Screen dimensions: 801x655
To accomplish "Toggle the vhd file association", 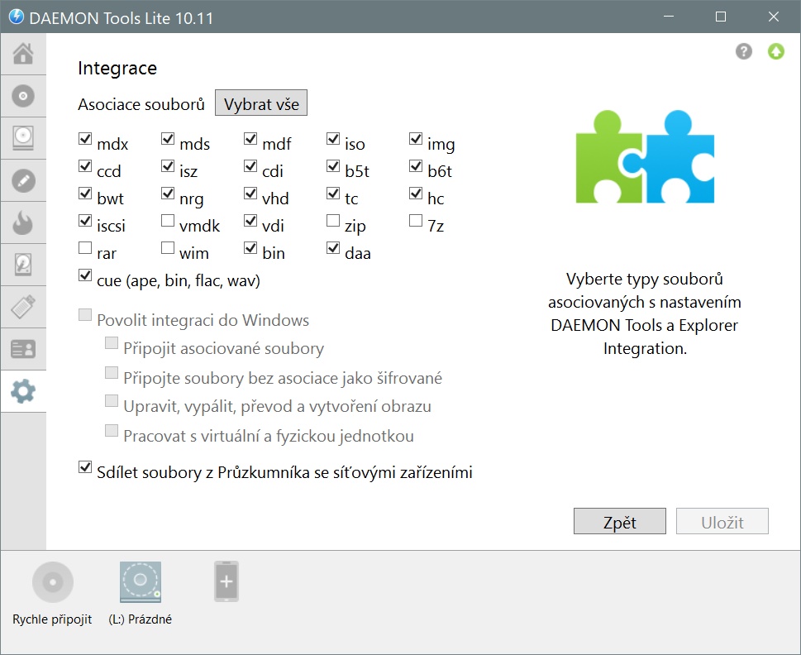I will point(250,194).
